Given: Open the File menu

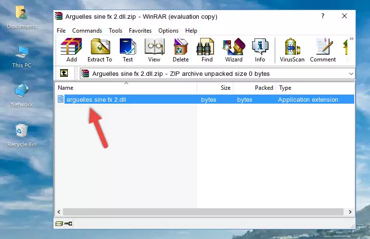Looking at the screenshot, I should (x=61, y=31).
